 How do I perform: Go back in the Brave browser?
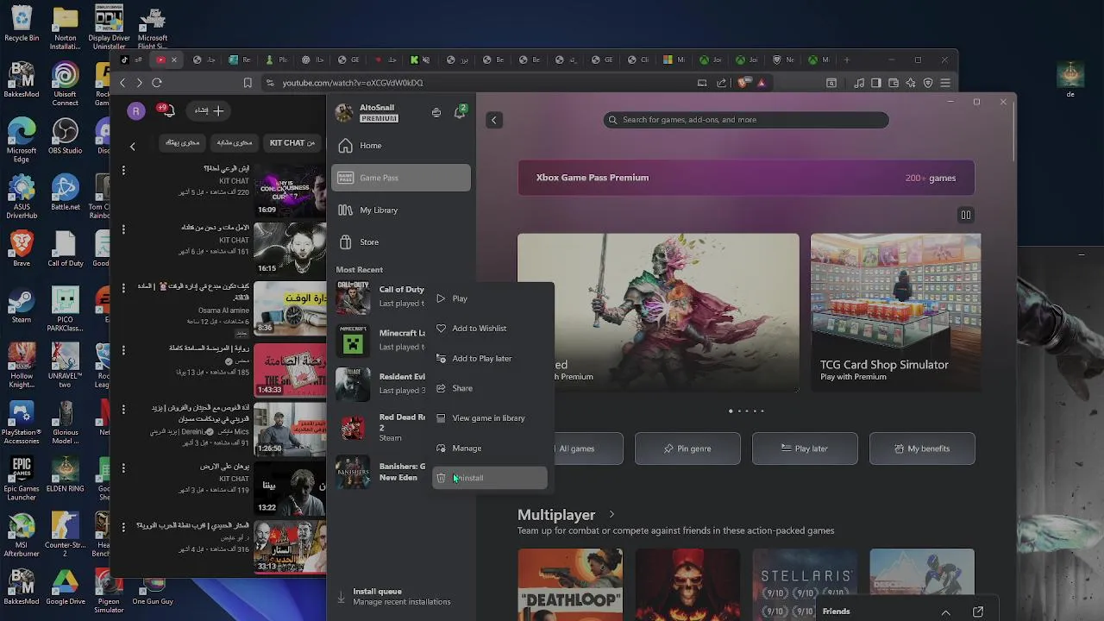pos(122,83)
